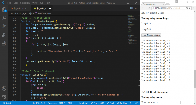Open the Selection menu
196x105 pixels.
pos(25,3)
